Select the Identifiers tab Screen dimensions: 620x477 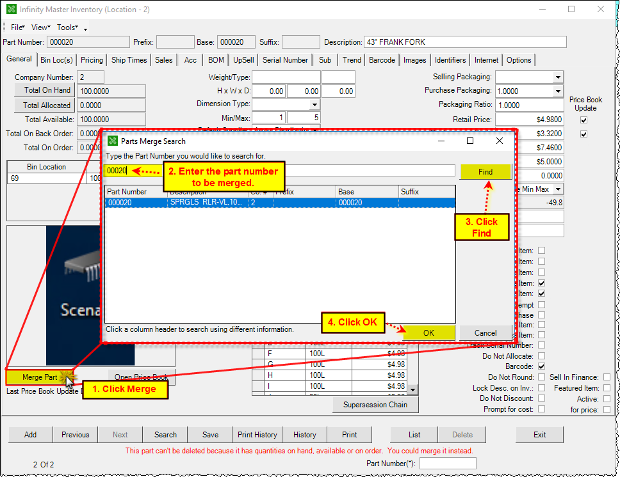coord(450,60)
